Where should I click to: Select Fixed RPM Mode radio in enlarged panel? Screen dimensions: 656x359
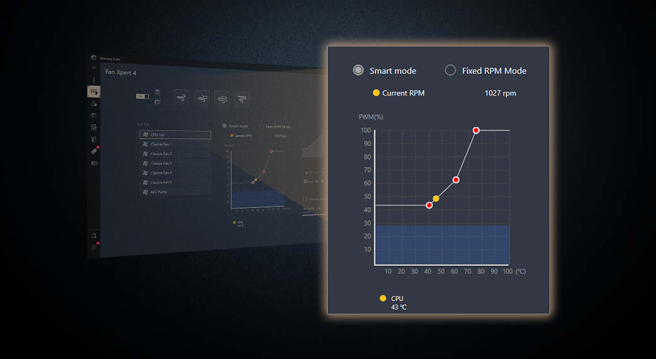[450, 70]
